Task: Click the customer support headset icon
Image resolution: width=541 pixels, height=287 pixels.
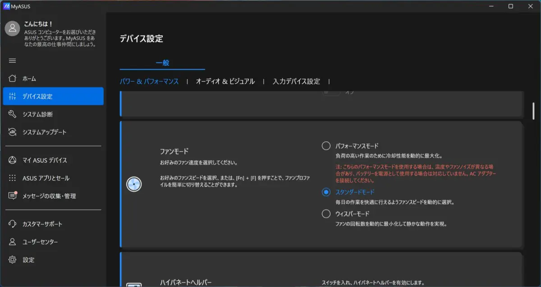Action: pos(13,224)
